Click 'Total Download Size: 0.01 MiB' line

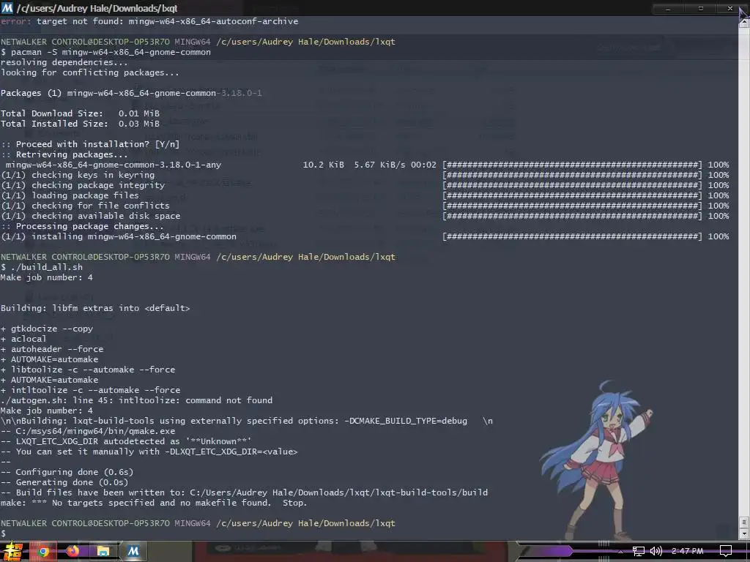(x=80, y=113)
